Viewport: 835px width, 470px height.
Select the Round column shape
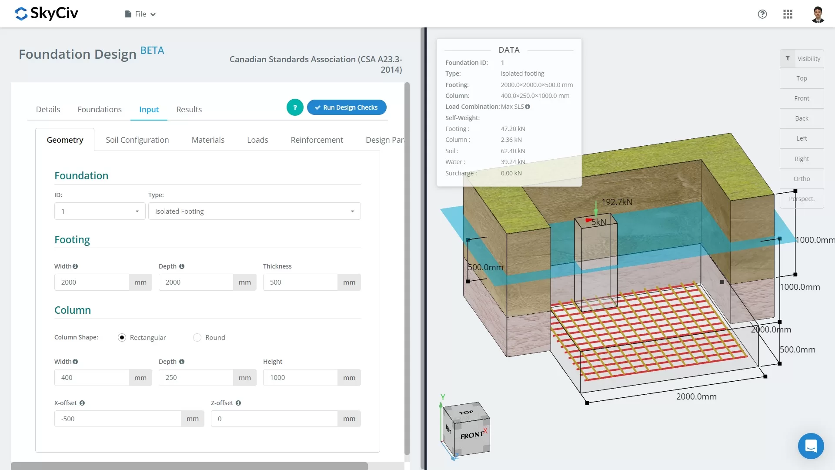197,338
